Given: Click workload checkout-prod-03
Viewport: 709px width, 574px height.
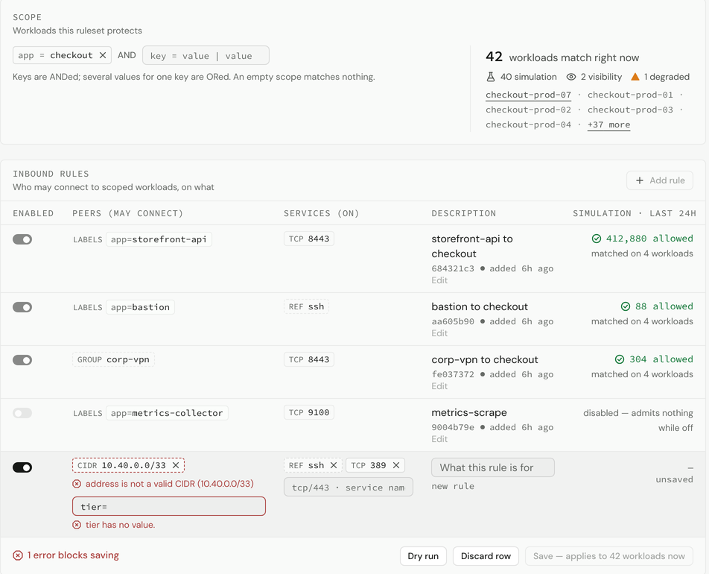Looking at the screenshot, I should point(630,110).
